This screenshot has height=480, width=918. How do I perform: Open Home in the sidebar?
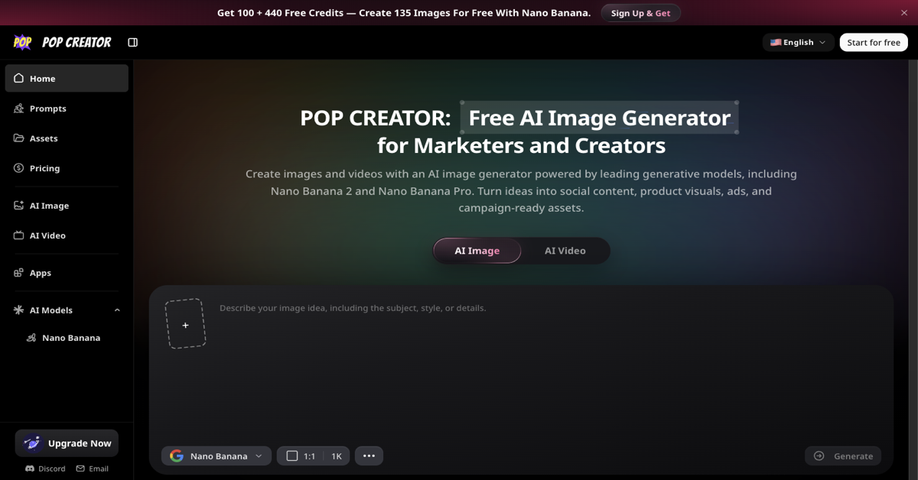67,79
